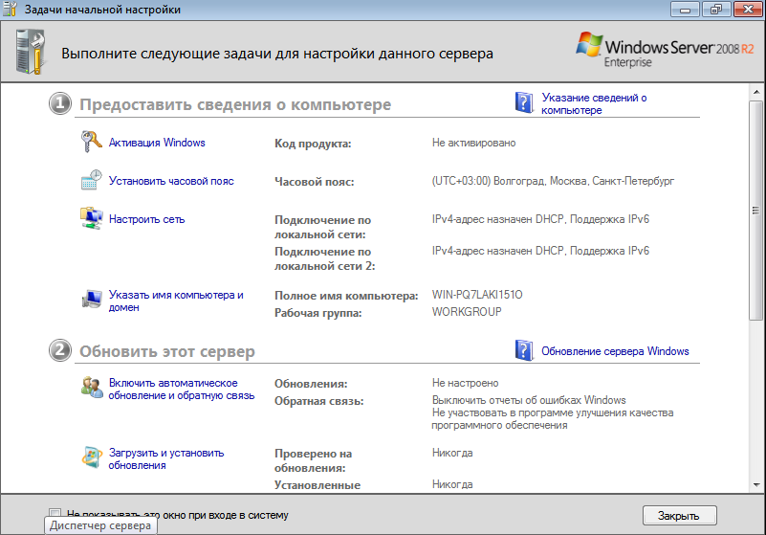Restore down the window
Image resolution: width=766 pixels, height=535 pixels.
[716, 10]
